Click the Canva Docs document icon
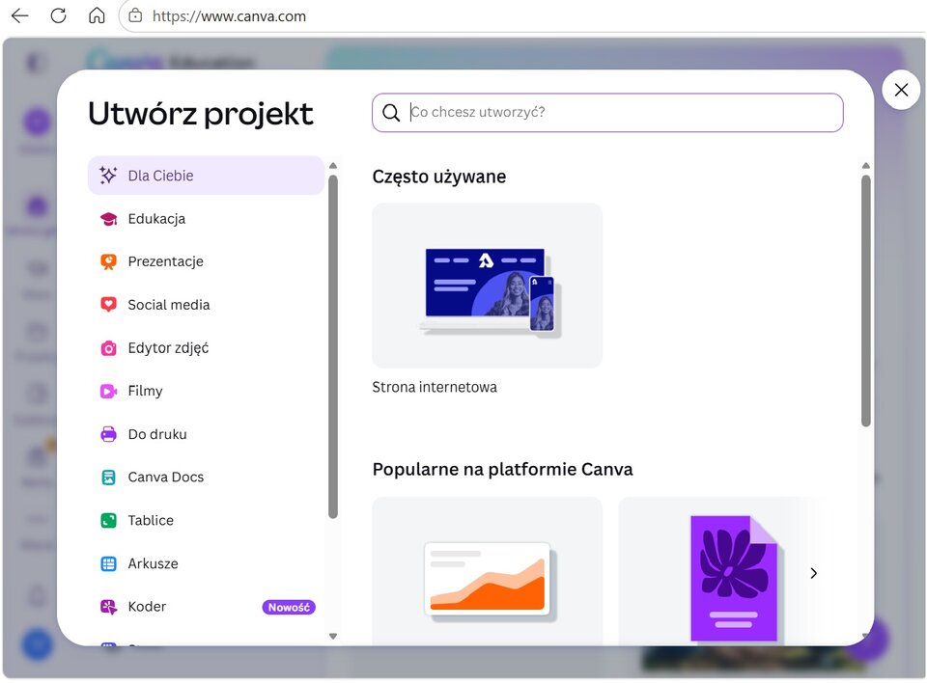 click(108, 478)
